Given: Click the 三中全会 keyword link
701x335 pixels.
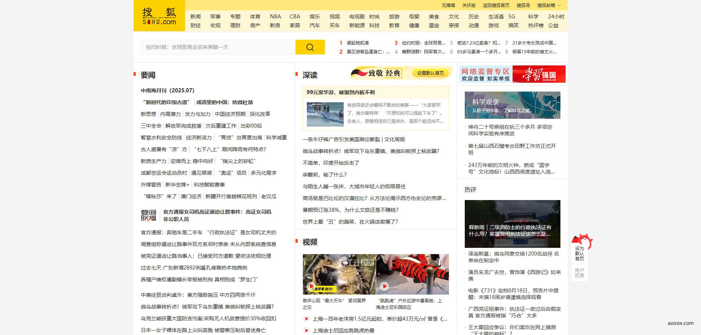Looking at the screenshot, I should tap(151, 126).
